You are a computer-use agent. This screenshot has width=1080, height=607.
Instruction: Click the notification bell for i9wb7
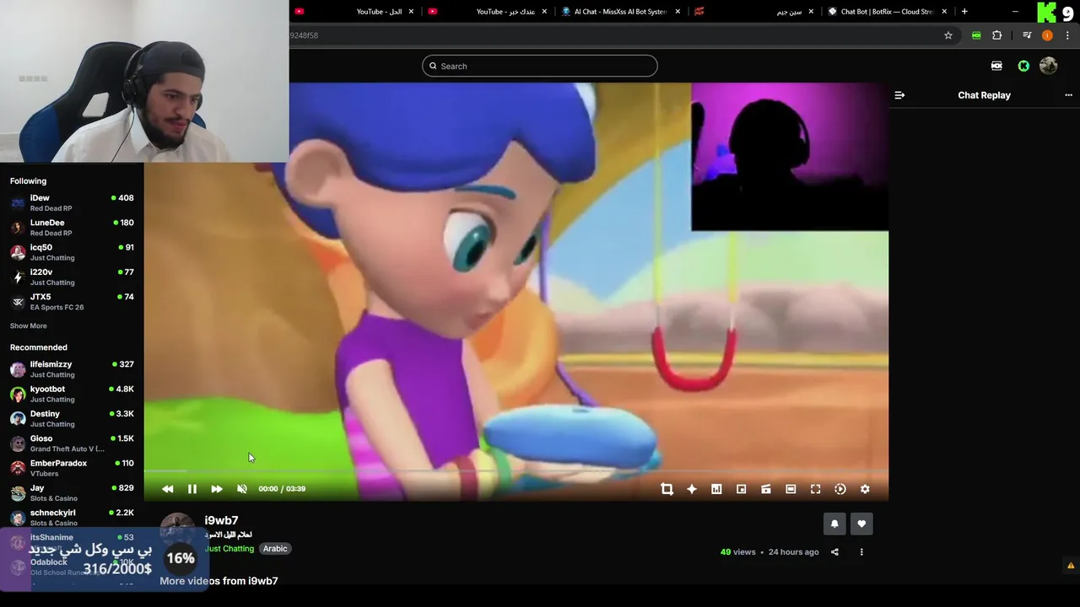coord(834,524)
